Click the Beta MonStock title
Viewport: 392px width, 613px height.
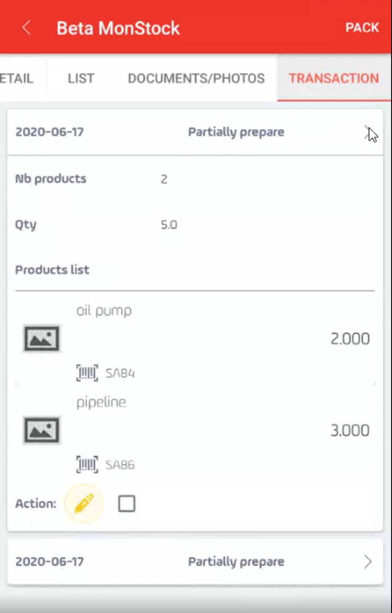point(118,28)
